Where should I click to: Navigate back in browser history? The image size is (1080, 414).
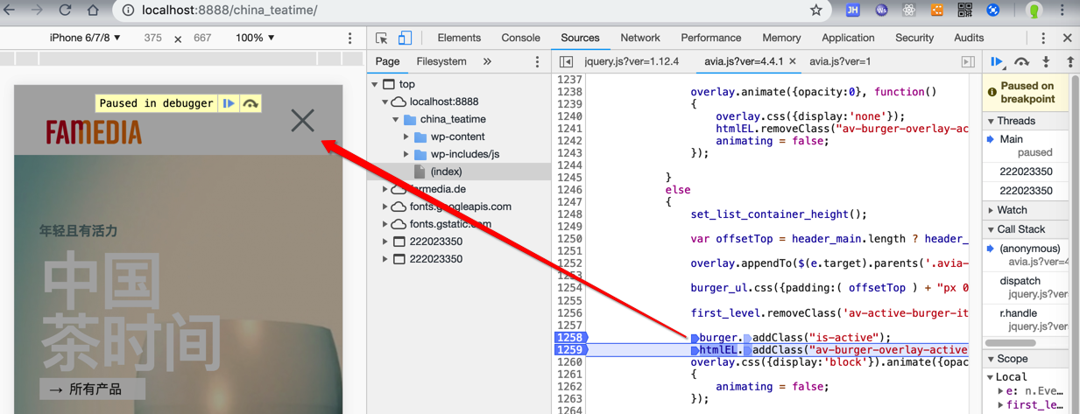coord(9,11)
